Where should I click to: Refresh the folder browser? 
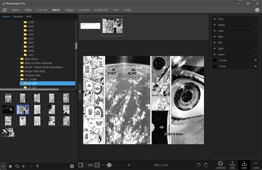[x=17, y=166]
